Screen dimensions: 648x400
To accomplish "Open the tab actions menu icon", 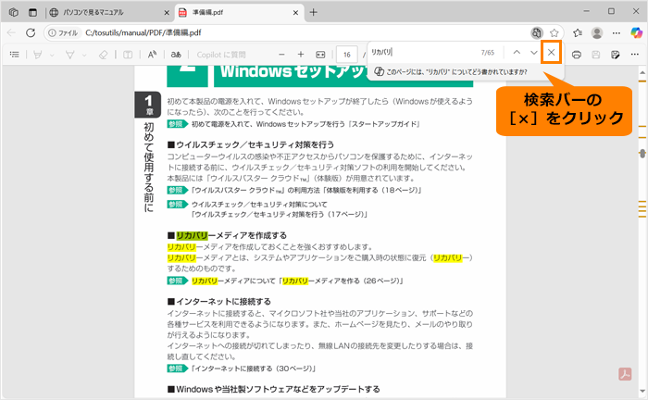I will click(32, 12).
